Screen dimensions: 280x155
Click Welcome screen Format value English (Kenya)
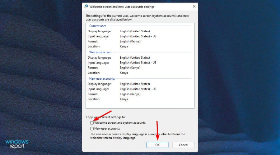(130, 68)
